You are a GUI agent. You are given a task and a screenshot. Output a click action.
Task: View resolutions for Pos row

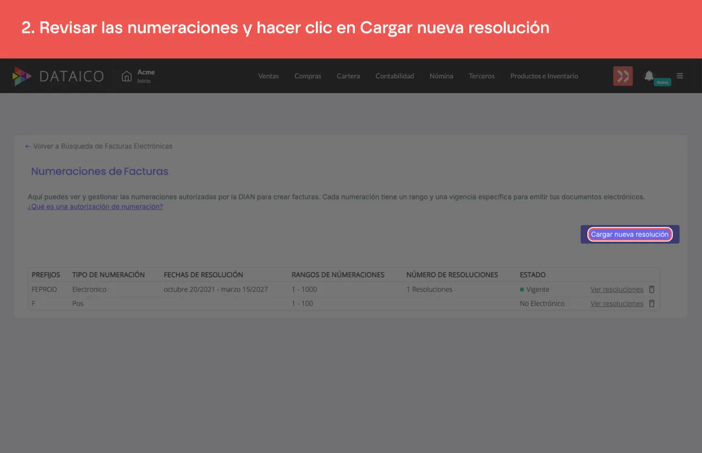click(617, 303)
